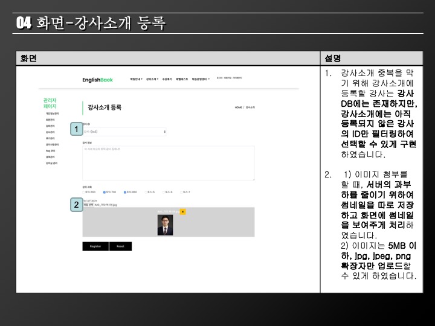This screenshot has height=326, width=435.
Task: Open 강사관리 in admin sidebar
Action: [50, 132]
